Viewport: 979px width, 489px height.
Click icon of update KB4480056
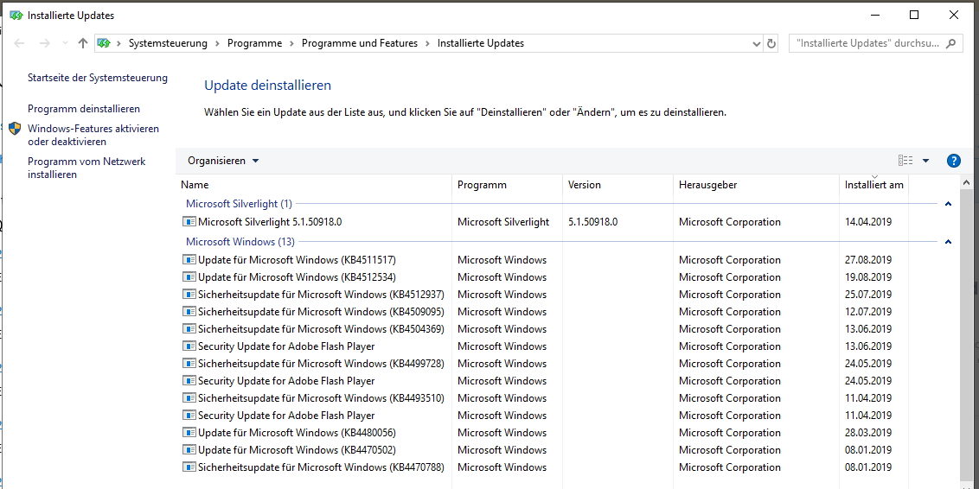[x=189, y=432]
